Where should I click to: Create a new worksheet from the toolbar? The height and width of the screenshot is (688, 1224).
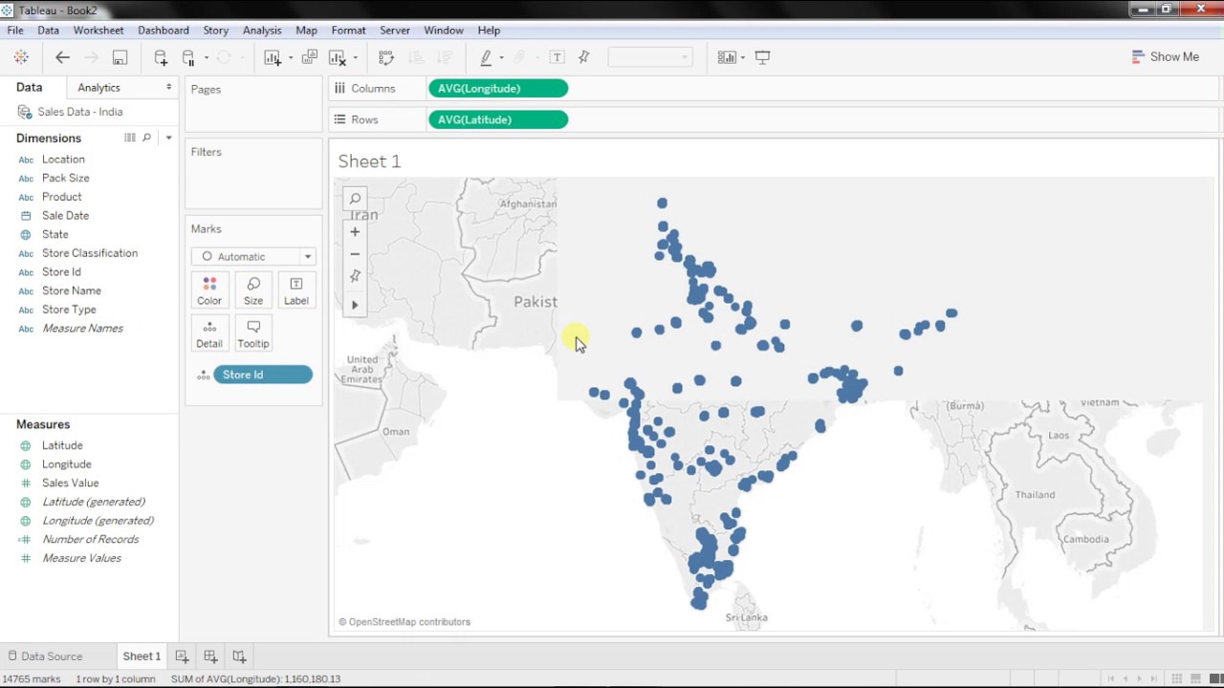[273, 57]
